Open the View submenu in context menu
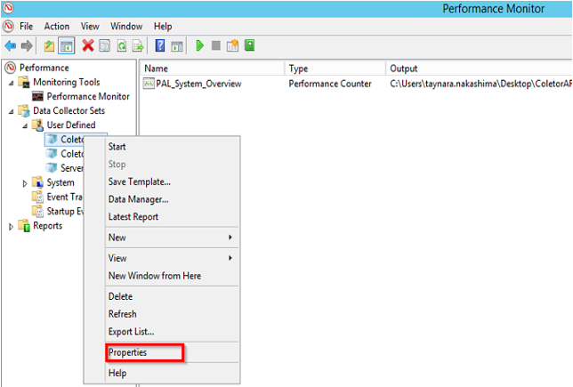Image resolution: width=573 pixels, height=387 pixels. tap(173, 258)
